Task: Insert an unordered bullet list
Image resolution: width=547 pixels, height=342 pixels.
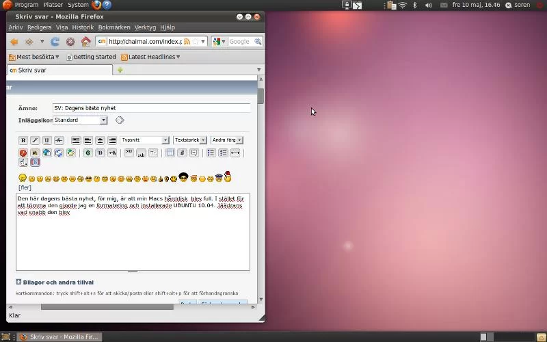Action: (x=211, y=153)
